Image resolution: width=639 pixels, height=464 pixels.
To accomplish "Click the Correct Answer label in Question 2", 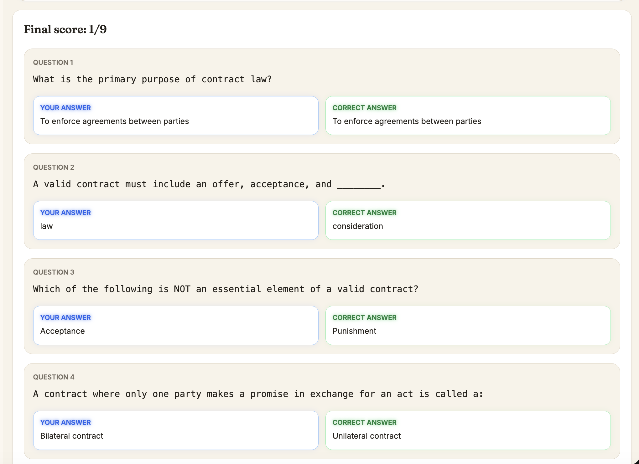I will coord(364,213).
